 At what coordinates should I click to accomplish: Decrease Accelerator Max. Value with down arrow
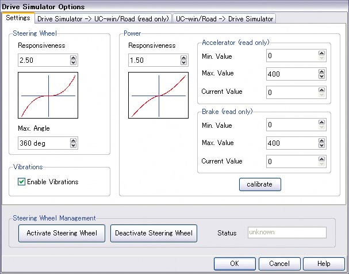coord(321,77)
